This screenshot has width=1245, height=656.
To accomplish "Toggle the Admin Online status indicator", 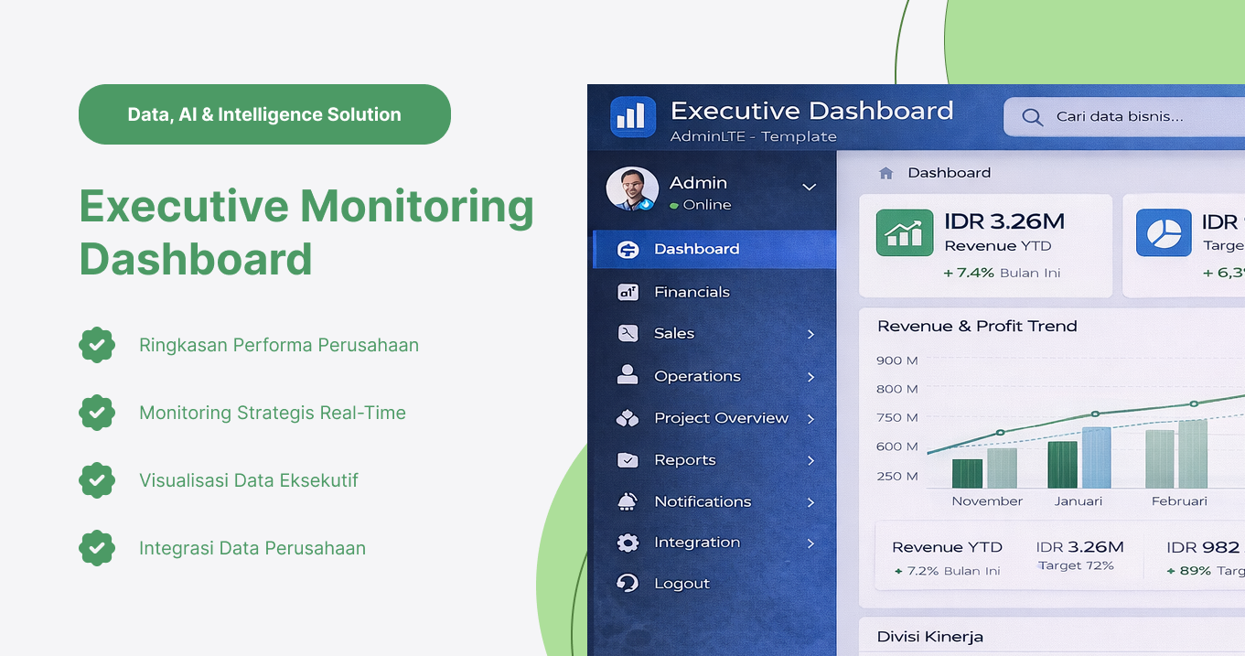I will (x=673, y=205).
